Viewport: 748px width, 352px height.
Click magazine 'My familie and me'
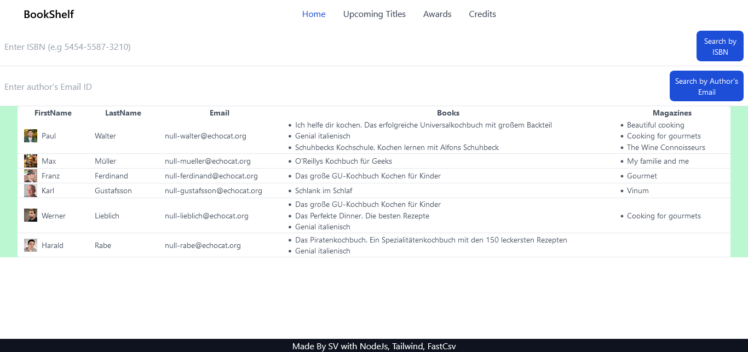(658, 161)
